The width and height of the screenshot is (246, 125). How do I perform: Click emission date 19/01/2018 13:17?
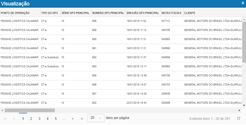136,66
